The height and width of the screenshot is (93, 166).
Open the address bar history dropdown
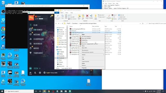click(x=140, y=24)
